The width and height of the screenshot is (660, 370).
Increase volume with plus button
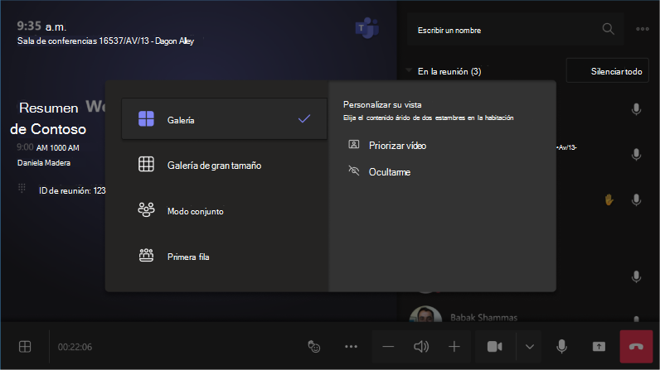coord(454,347)
